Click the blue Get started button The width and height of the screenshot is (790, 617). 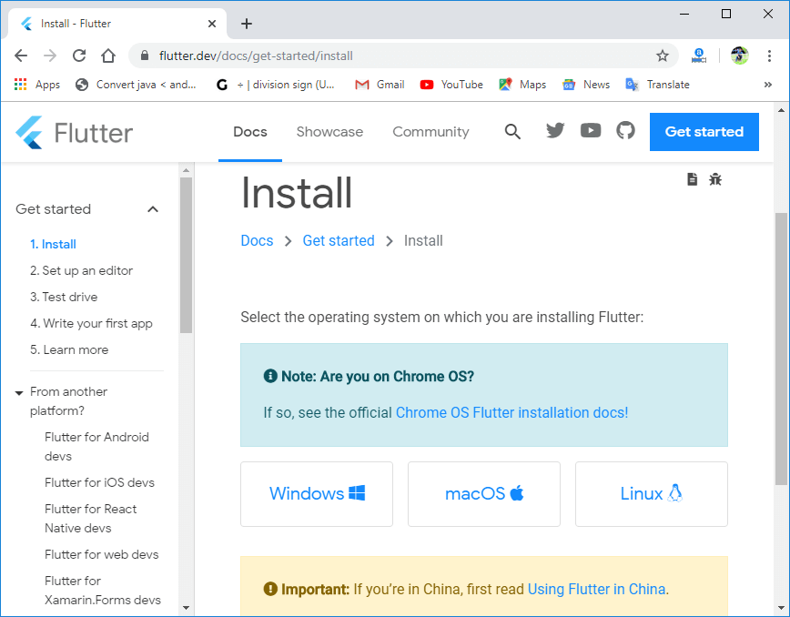[704, 132]
